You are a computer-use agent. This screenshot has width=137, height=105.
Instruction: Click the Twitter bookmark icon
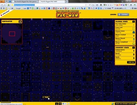42,8
